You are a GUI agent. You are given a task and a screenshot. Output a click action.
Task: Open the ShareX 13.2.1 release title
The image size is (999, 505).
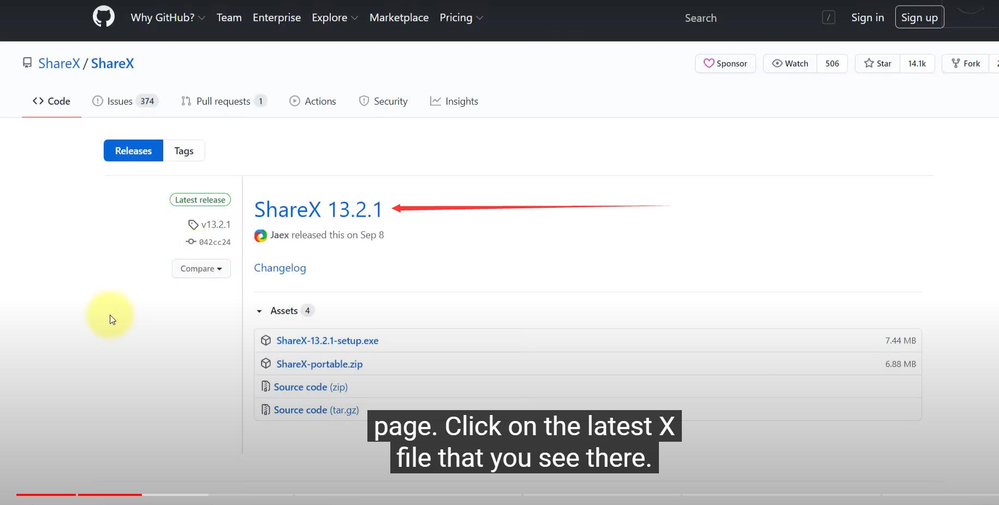click(318, 209)
